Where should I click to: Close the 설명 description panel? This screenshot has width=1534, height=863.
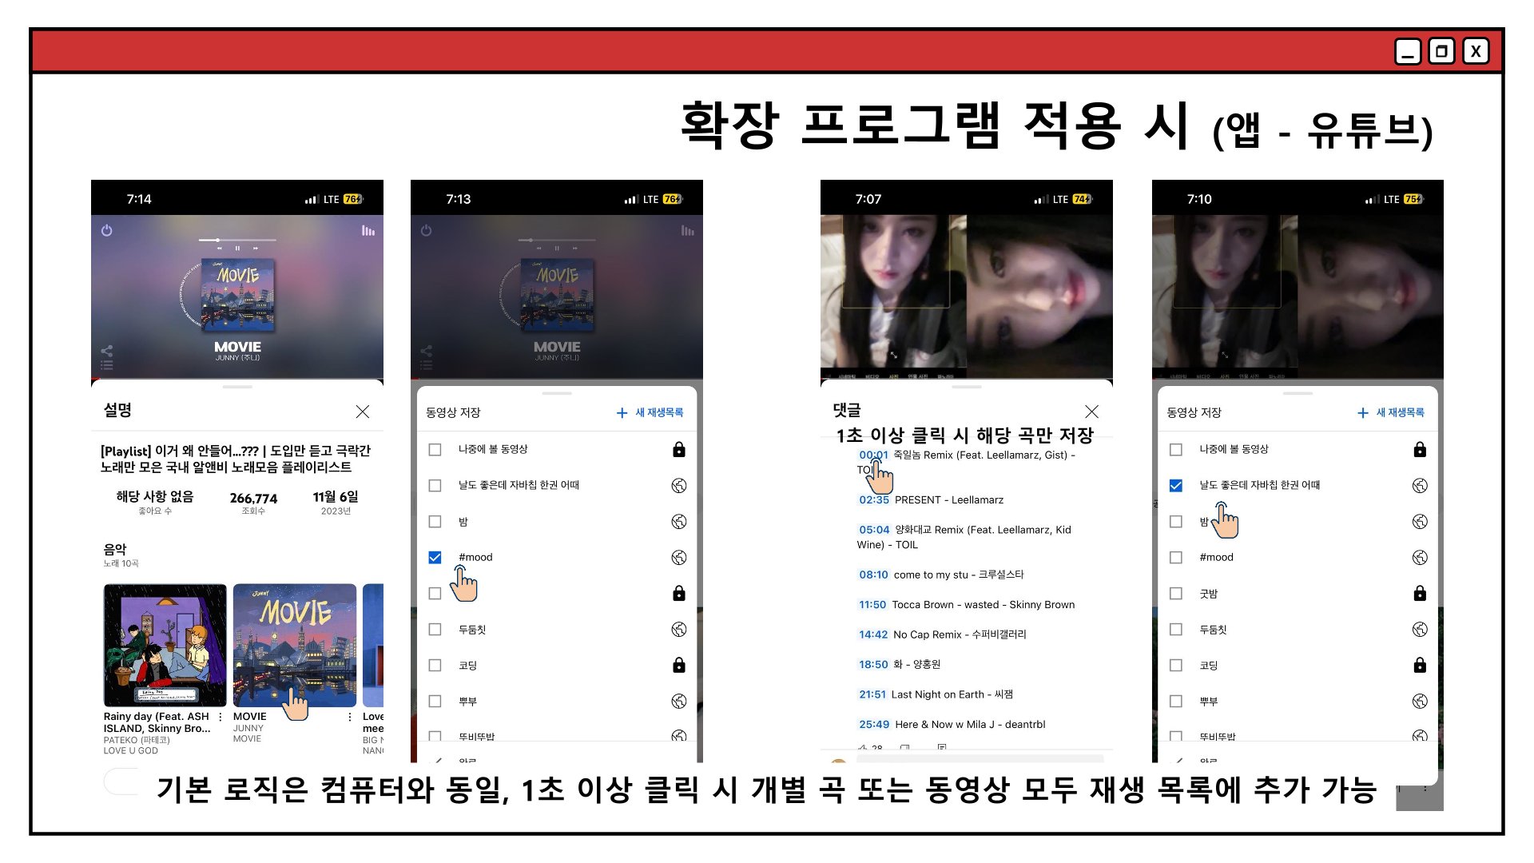[x=362, y=412]
